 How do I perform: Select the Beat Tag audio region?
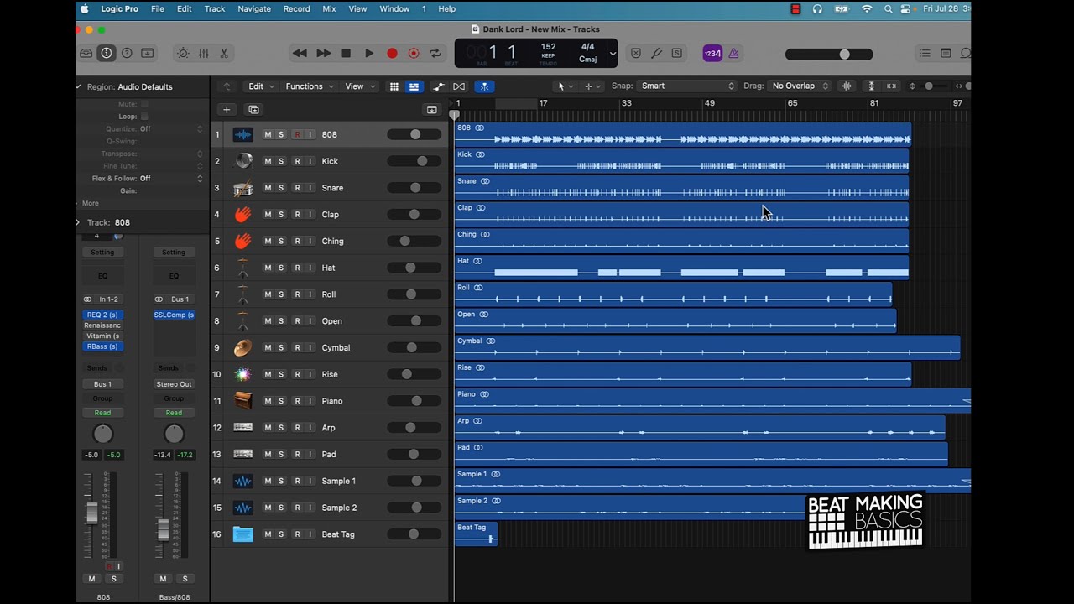476,534
